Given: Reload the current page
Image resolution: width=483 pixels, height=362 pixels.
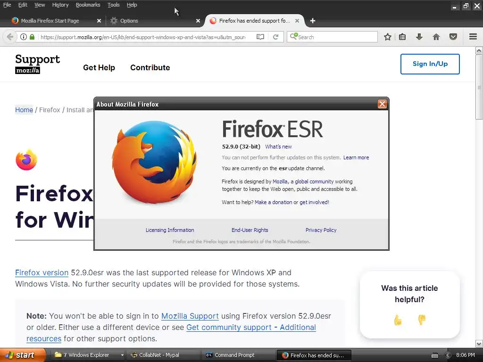Looking at the screenshot, I should [x=275, y=37].
